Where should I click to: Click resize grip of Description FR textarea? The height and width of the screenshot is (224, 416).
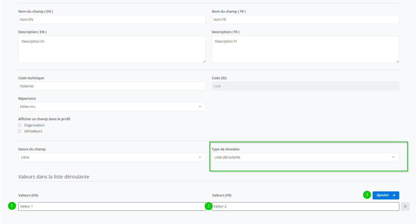click(x=397, y=61)
